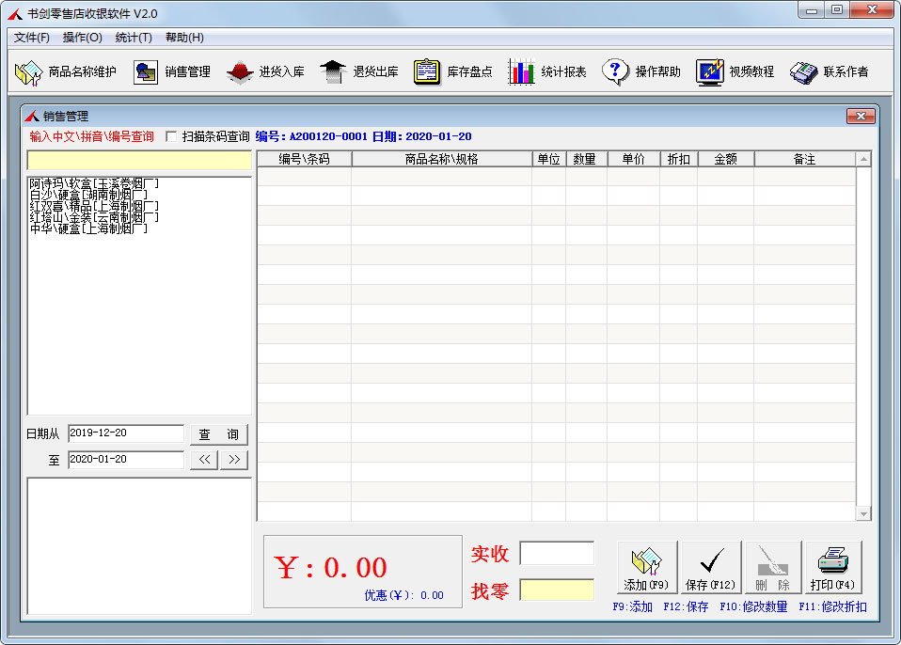
Task: Click the >> next button
Action: (234, 460)
